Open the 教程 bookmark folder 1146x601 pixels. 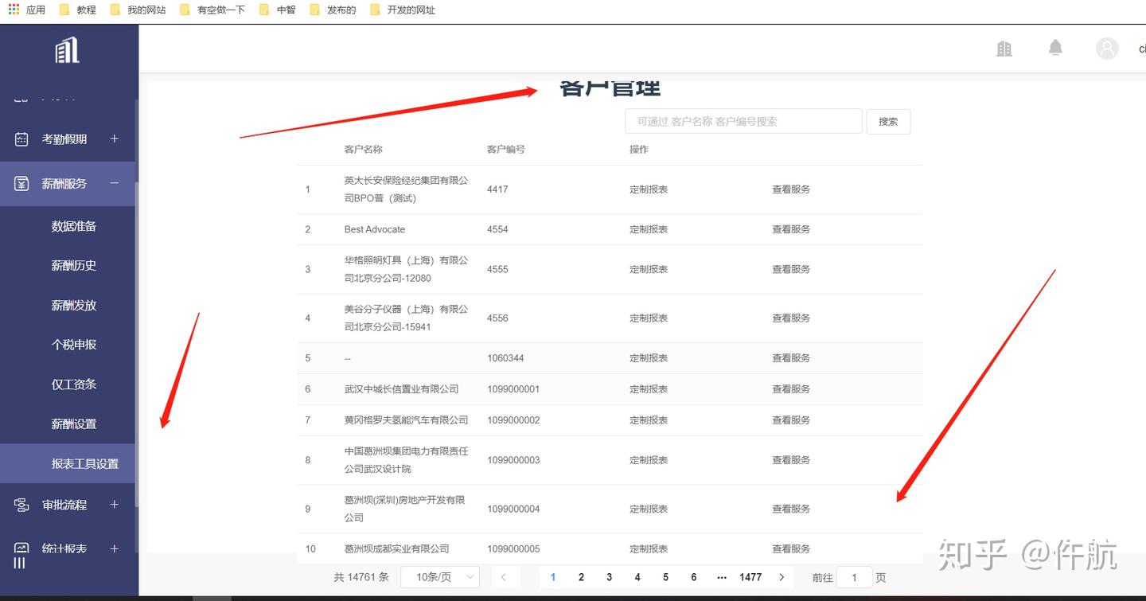[78, 10]
